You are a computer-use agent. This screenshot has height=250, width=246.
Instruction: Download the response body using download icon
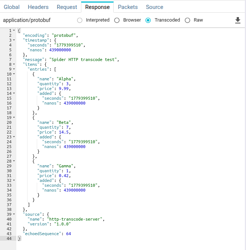point(238,20)
